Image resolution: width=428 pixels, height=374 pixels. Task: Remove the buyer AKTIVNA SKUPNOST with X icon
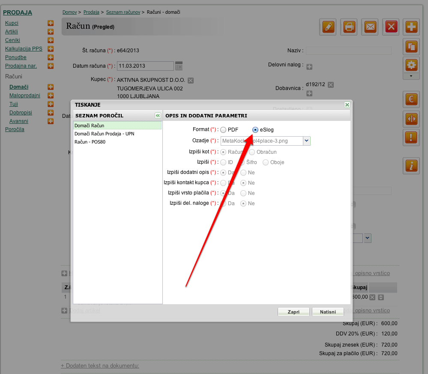191,80
